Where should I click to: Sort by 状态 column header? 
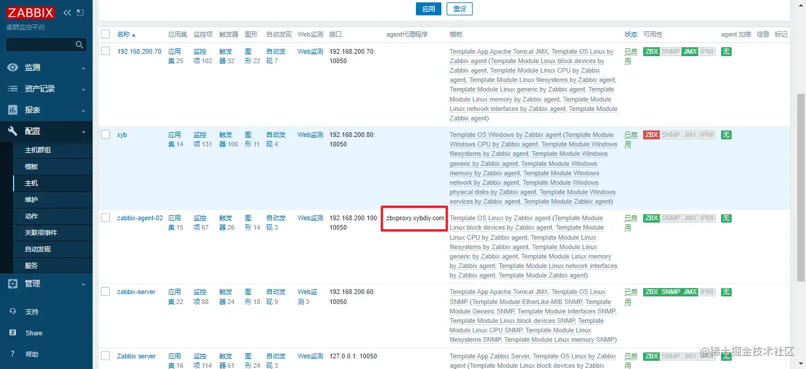point(631,34)
